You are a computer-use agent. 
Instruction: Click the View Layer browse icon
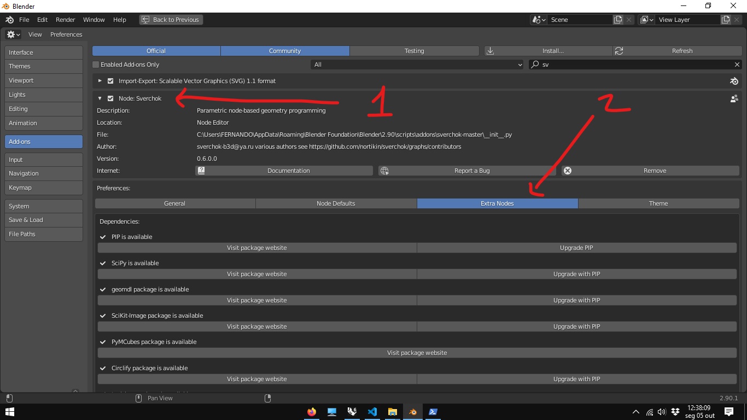(646, 20)
